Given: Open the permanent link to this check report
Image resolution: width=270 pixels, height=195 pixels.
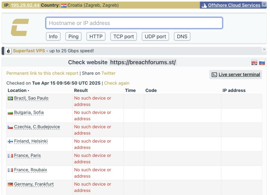Looking at the screenshot, I should click(x=42, y=73).
